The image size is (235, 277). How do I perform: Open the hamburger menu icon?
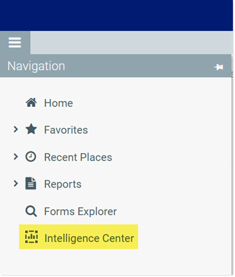pyautogui.click(x=15, y=43)
